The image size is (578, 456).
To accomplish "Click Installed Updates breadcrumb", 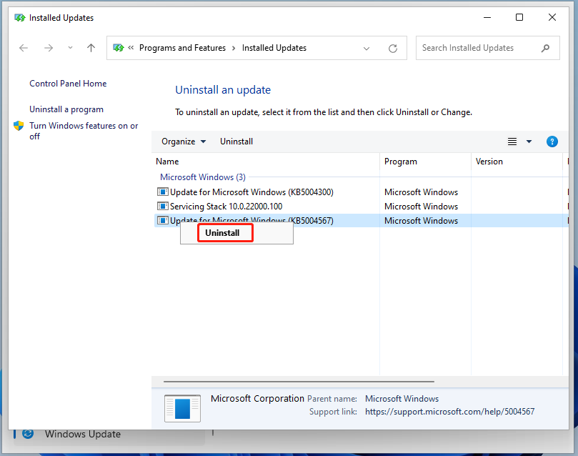I will coord(274,48).
